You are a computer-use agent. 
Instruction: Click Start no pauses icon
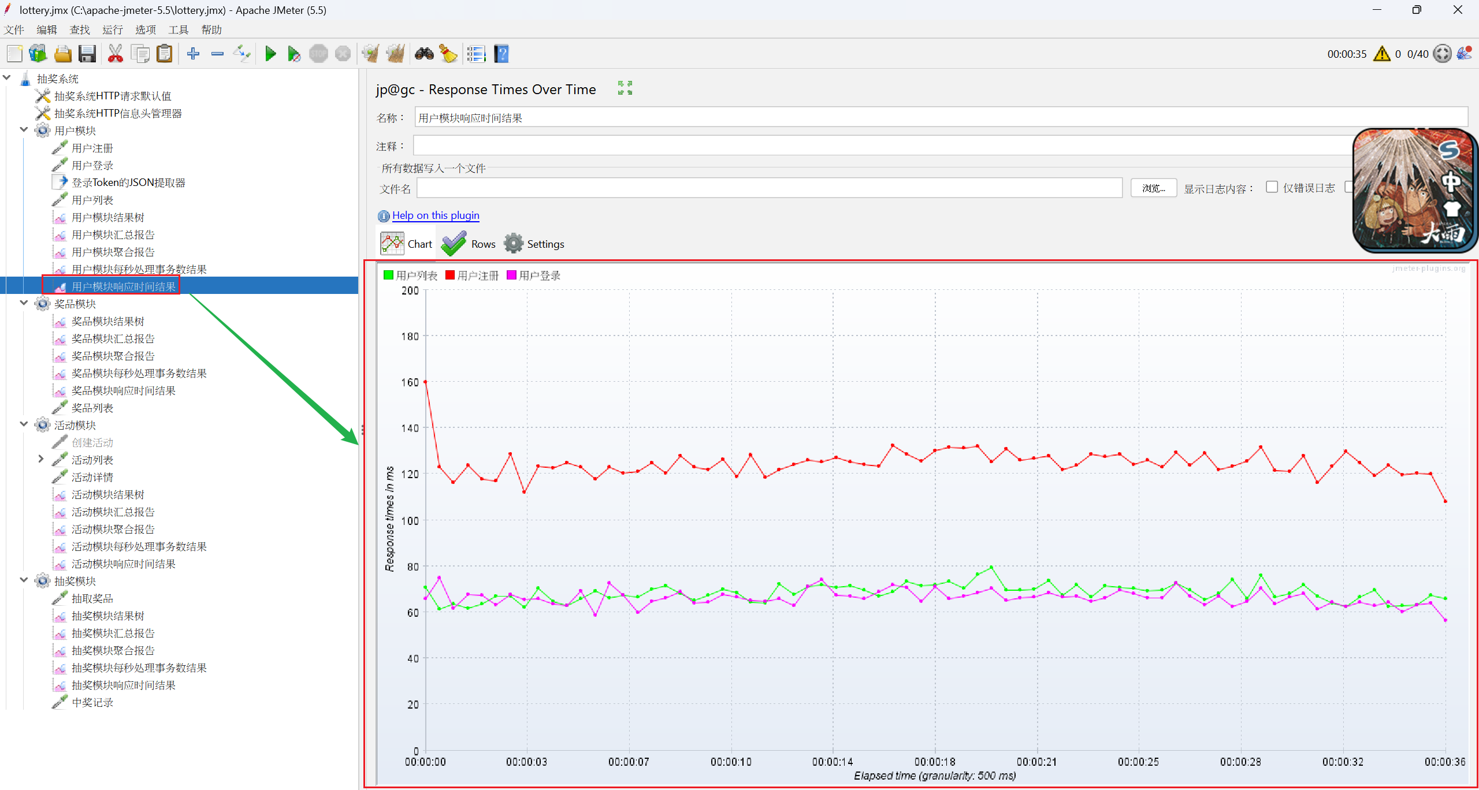click(293, 54)
